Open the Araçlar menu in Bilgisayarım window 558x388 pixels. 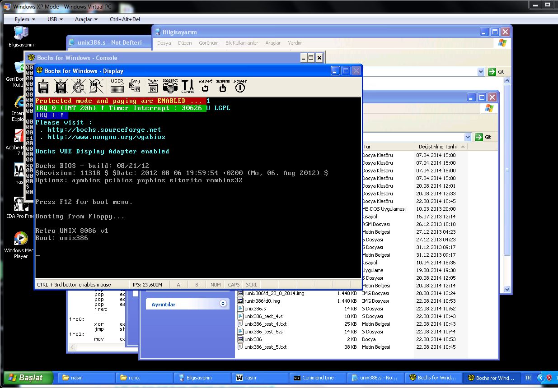point(273,43)
